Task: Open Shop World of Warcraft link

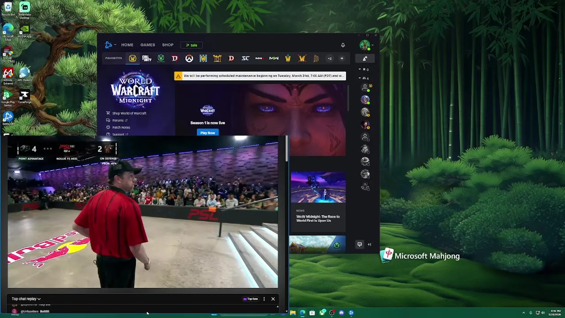Action: pos(129,113)
